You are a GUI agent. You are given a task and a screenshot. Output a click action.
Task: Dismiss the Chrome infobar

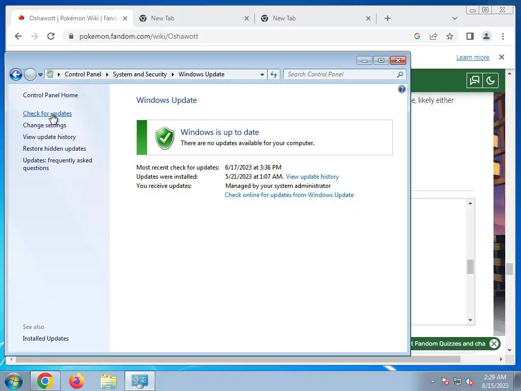pyautogui.click(x=502, y=57)
